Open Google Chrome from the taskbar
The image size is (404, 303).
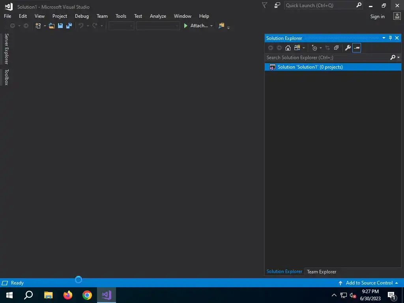[x=87, y=295]
